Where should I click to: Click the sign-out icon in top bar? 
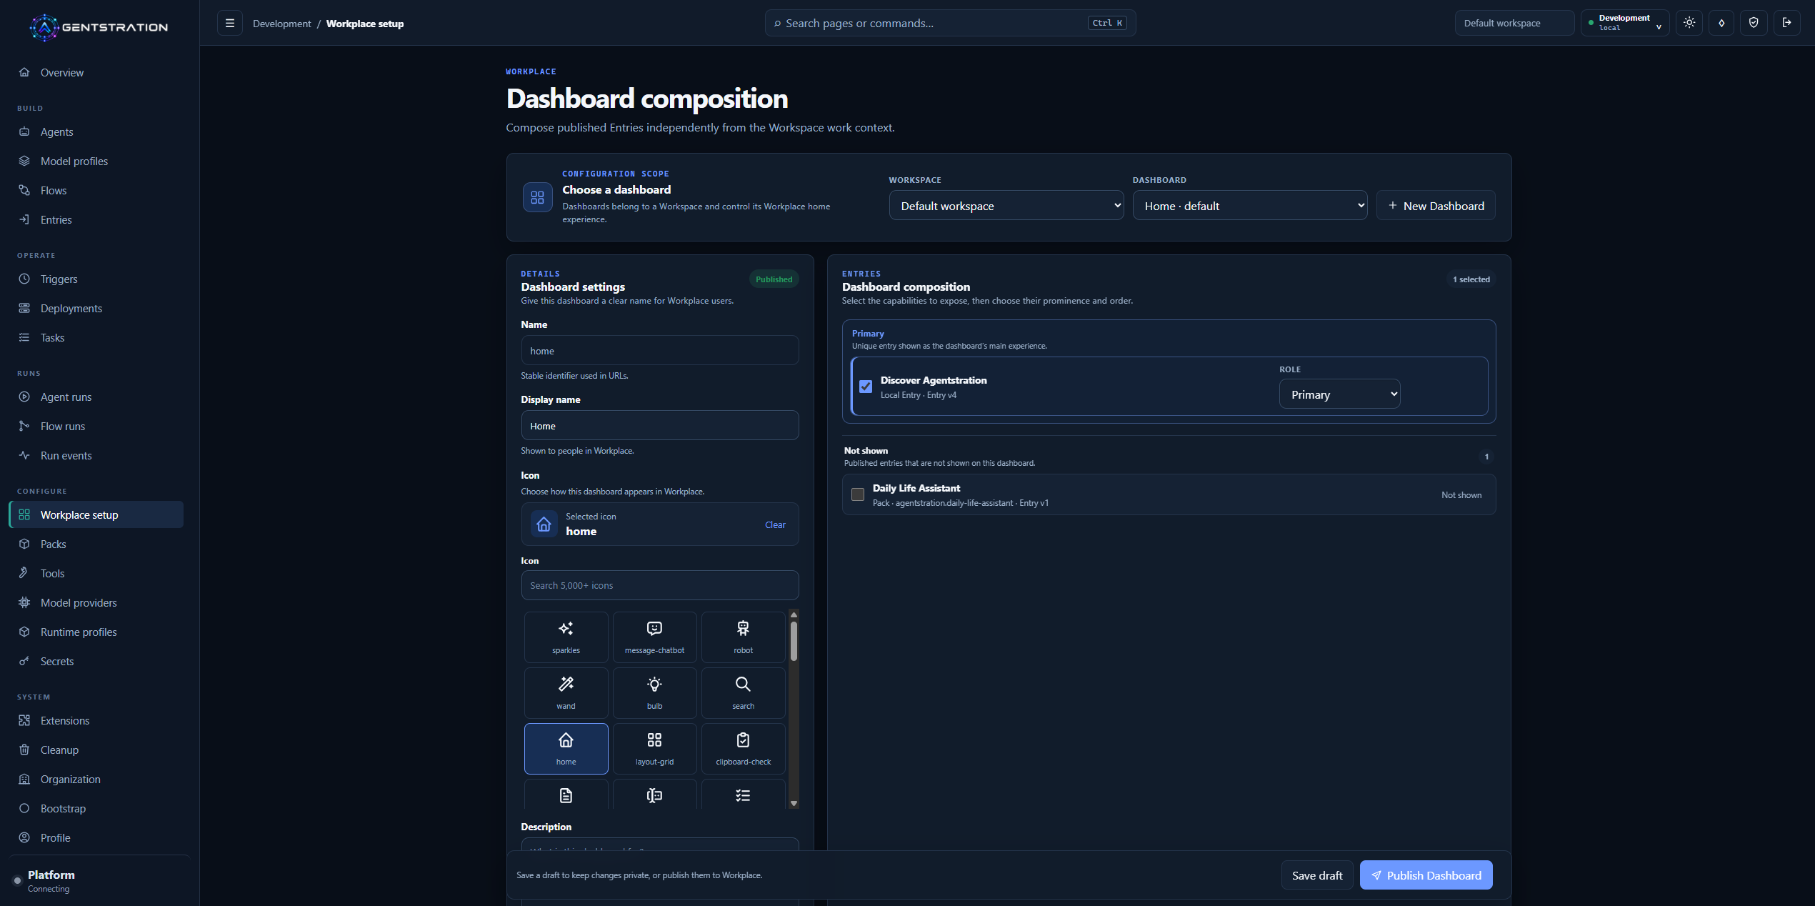pyautogui.click(x=1786, y=23)
